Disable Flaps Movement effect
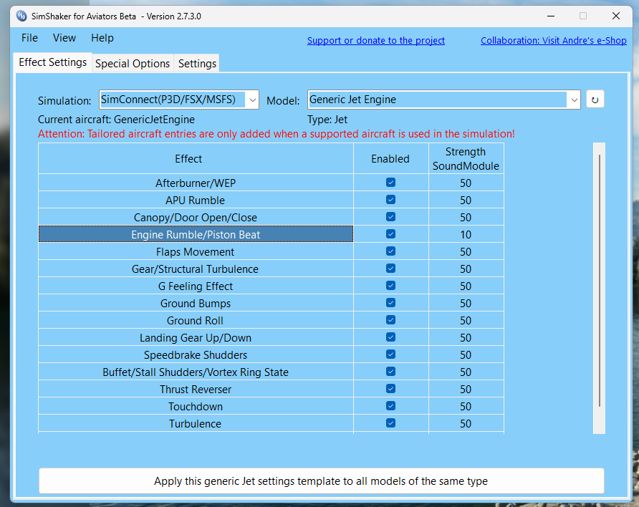The width and height of the screenshot is (639, 507). [x=390, y=251]
